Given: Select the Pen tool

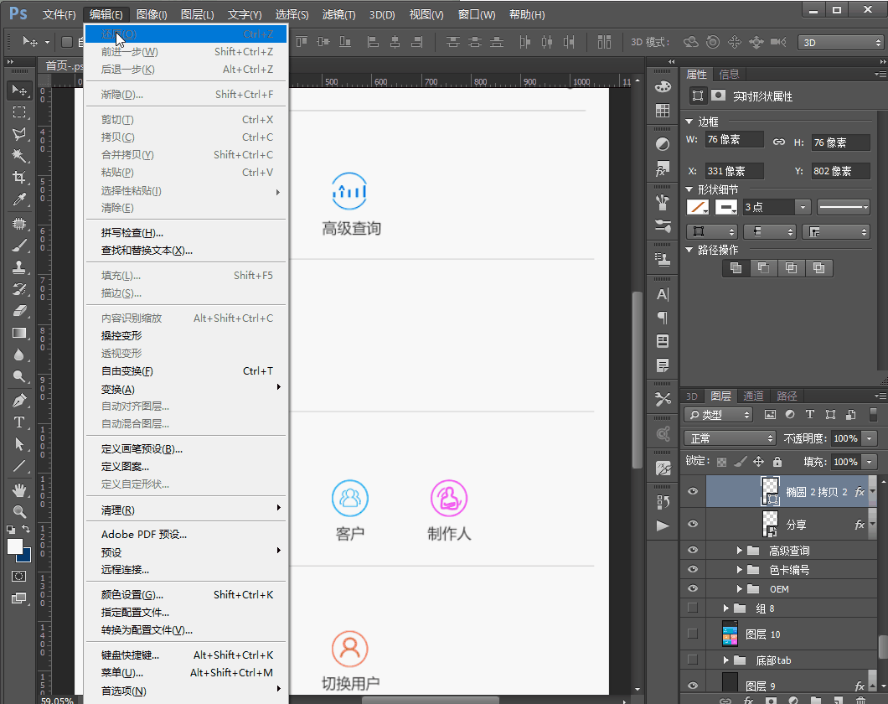Looking at the screenshot, I should pos(19,400).
